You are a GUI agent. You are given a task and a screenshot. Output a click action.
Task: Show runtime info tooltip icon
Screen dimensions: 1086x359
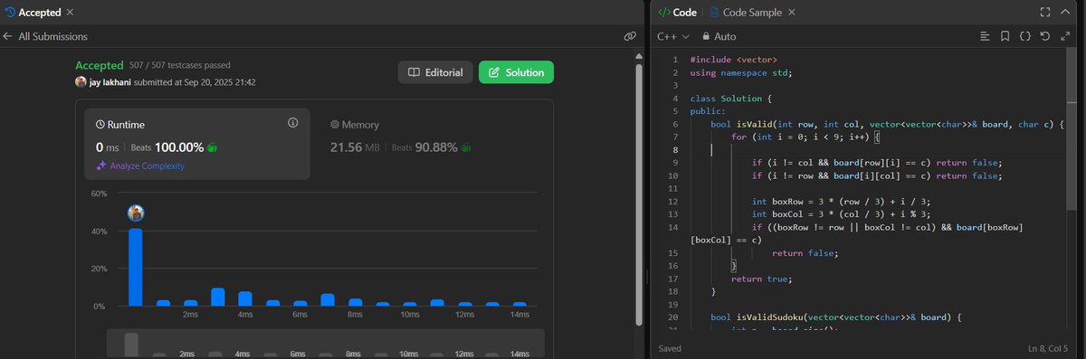click(x=292, y=122)
